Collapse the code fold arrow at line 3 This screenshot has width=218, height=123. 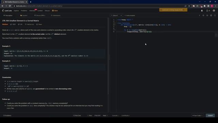115,23
